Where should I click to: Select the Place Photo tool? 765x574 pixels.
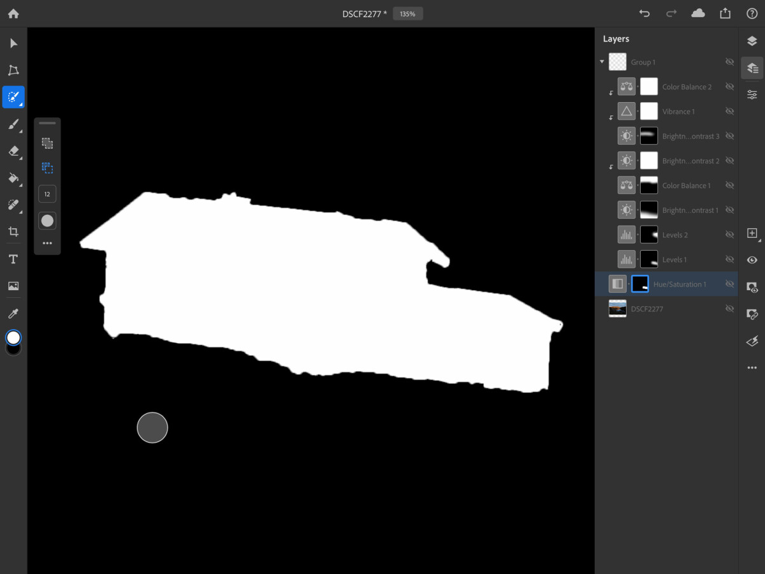[x=13, y=286]
